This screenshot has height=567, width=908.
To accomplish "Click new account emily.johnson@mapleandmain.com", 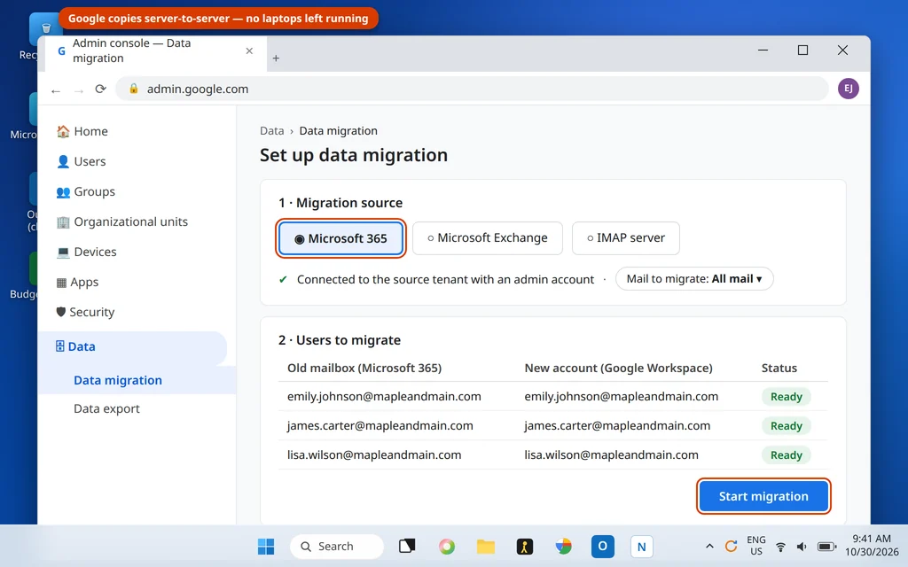I will [622, 396].
